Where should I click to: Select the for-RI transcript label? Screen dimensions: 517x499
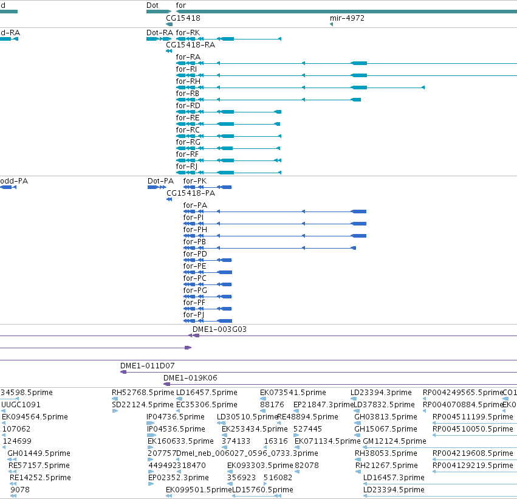187,69
